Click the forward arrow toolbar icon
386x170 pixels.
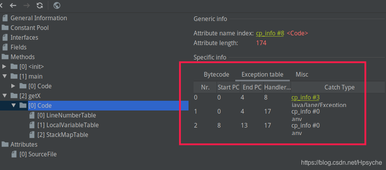26,5
